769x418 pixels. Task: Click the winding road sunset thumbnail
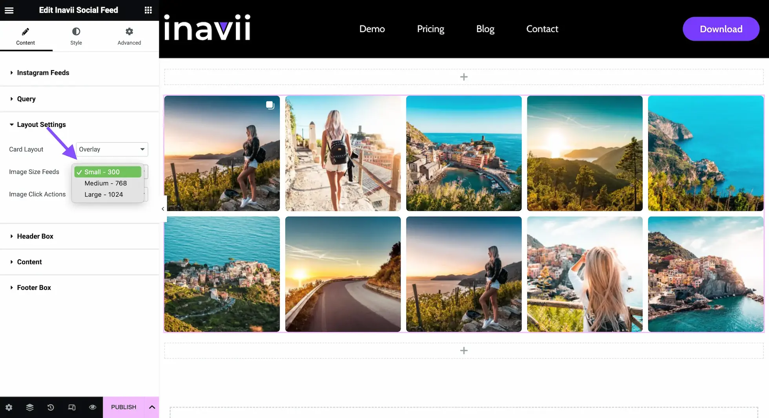343,274
